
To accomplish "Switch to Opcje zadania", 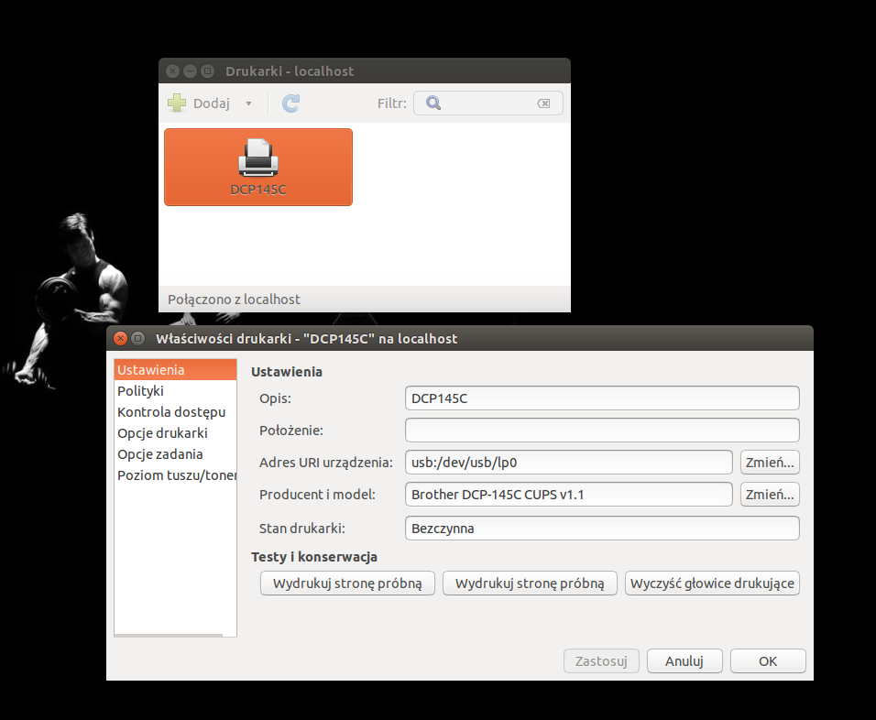I will coord(175,454).
